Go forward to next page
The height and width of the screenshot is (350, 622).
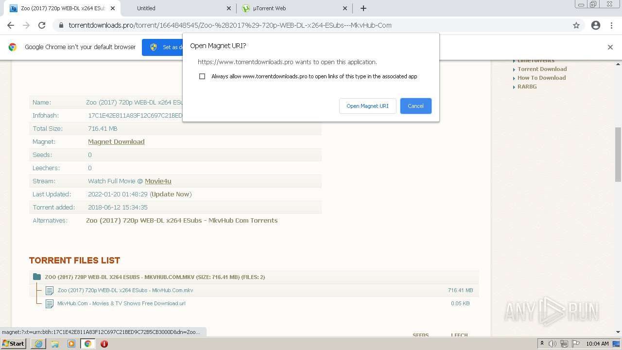tap(26, 25)
